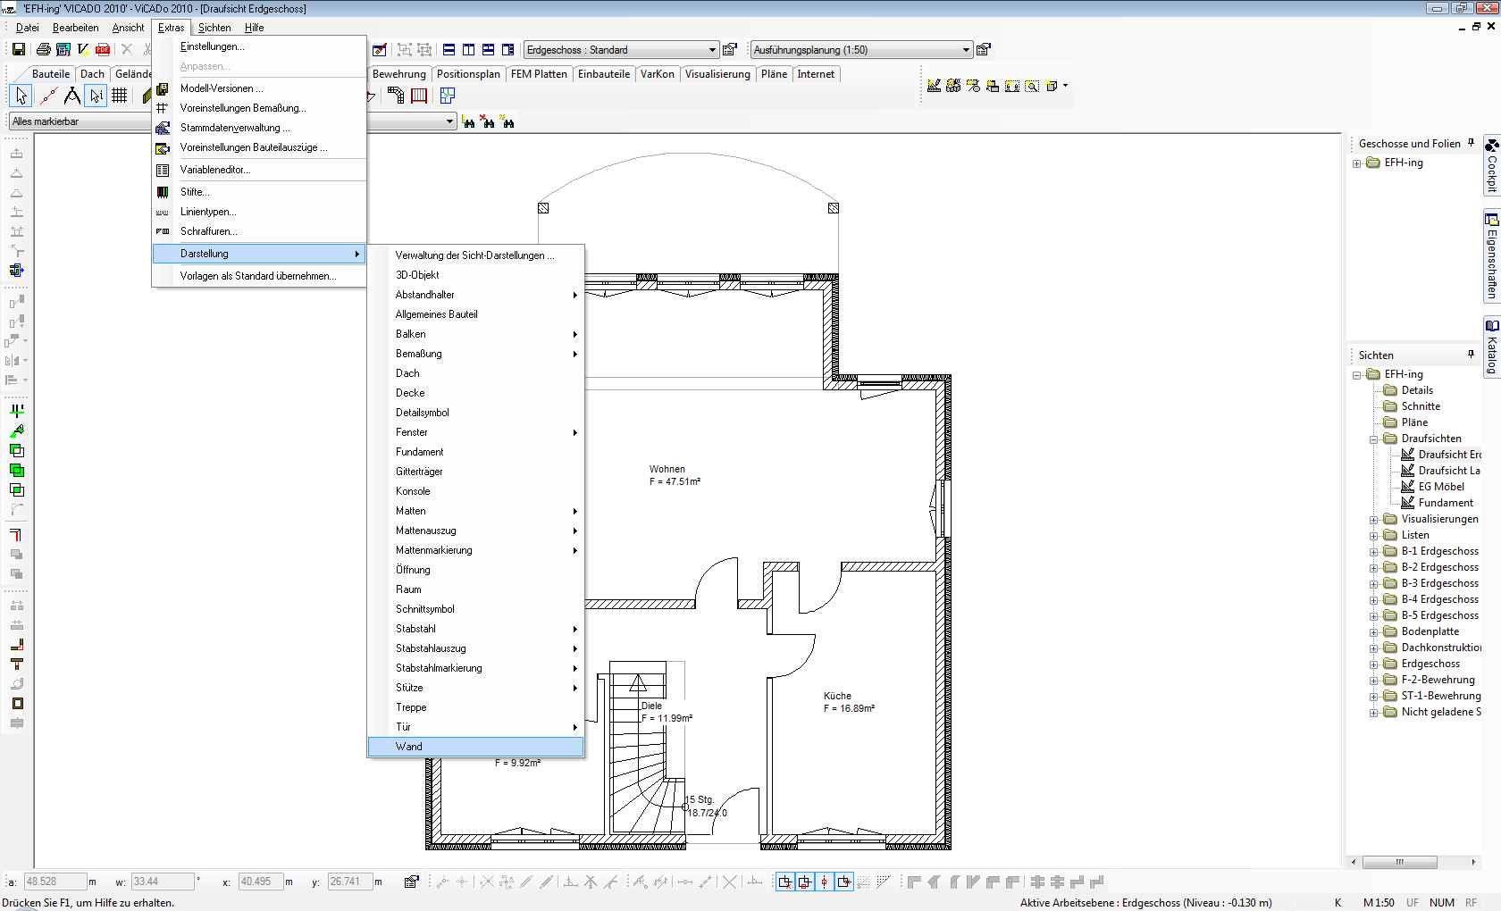Switch to the Bauteile tab
This screenshot has height=911, width=1501.
pos(51,74)
